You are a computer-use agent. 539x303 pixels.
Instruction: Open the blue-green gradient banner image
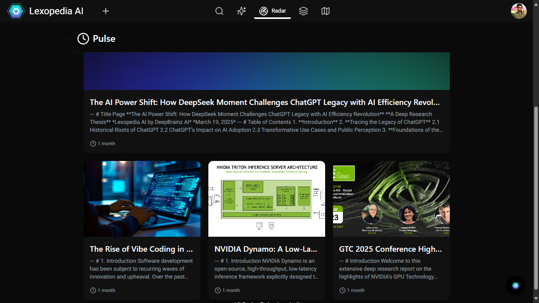tap(267, 71)
